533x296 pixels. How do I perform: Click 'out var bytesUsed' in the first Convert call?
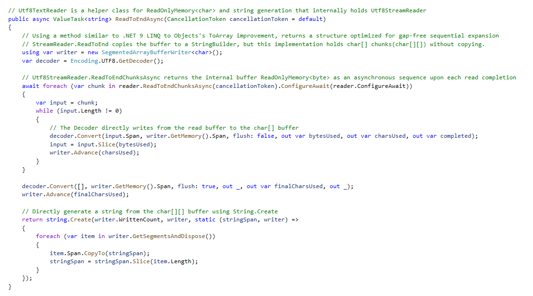click(311, 136)
